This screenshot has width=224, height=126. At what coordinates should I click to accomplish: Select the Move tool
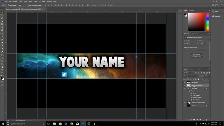tap(2, 12)
